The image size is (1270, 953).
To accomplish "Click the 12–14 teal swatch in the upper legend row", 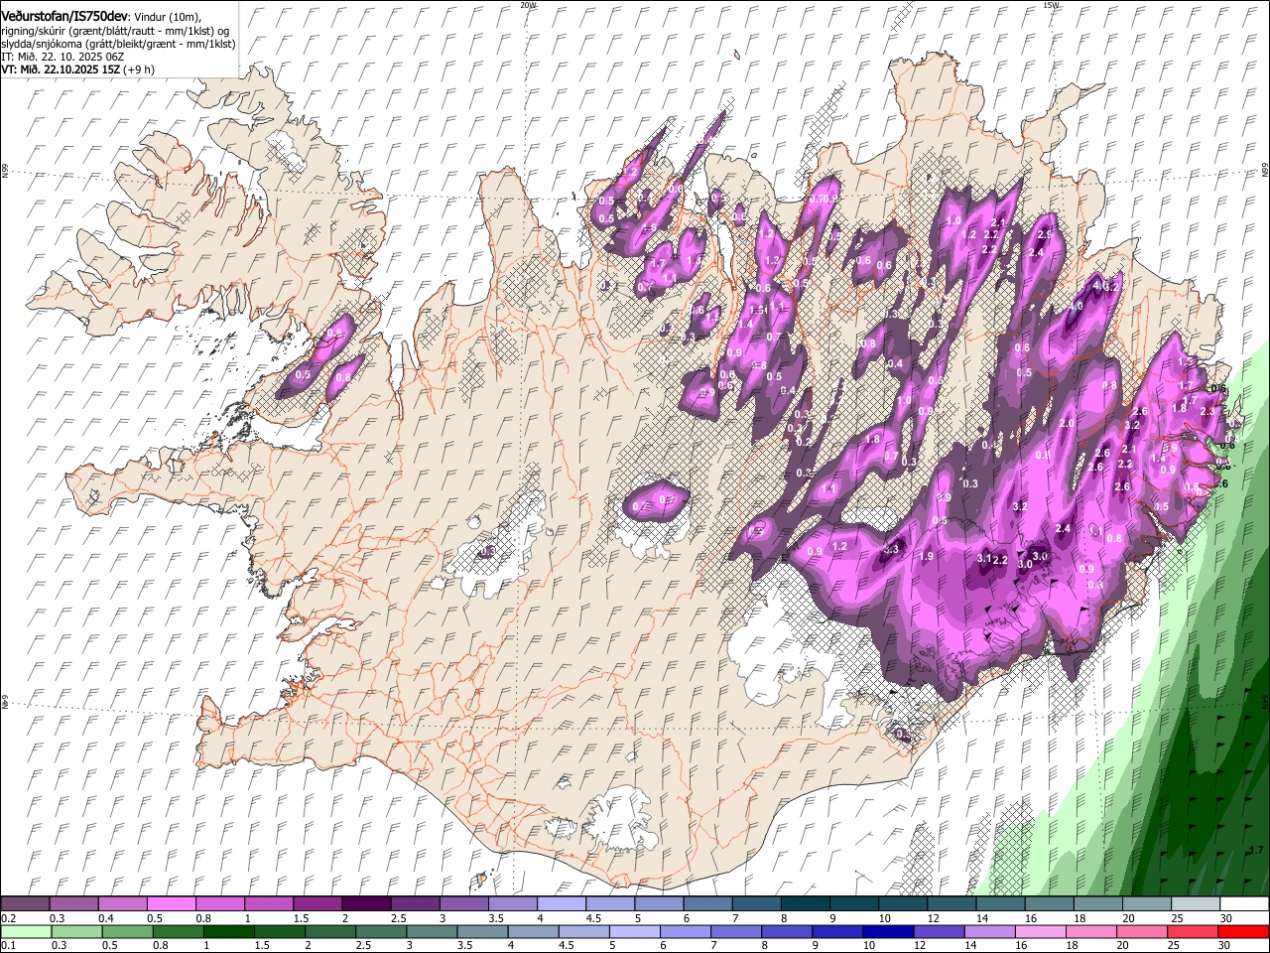I will click(952, 904).
